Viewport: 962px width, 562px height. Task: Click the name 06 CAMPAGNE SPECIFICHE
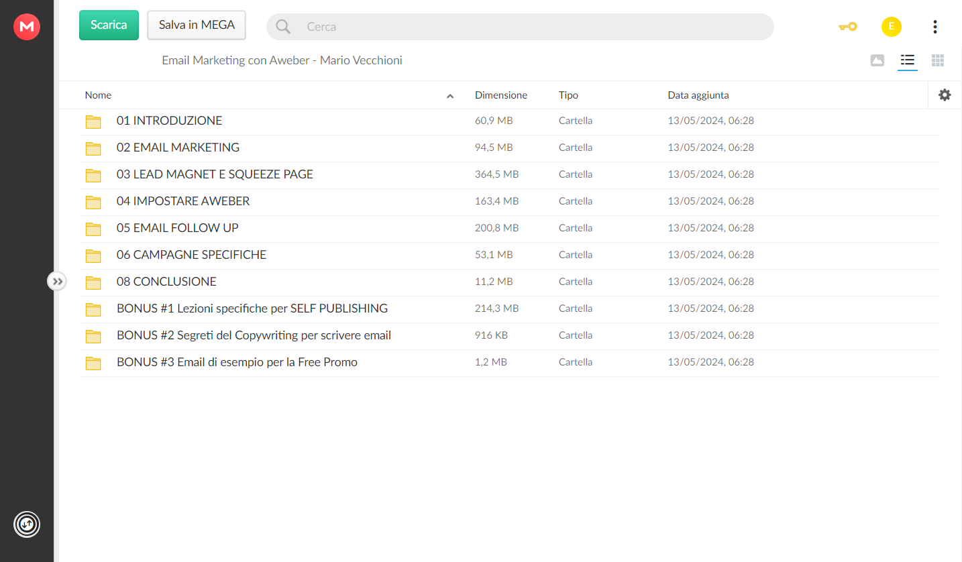point(191,255)
